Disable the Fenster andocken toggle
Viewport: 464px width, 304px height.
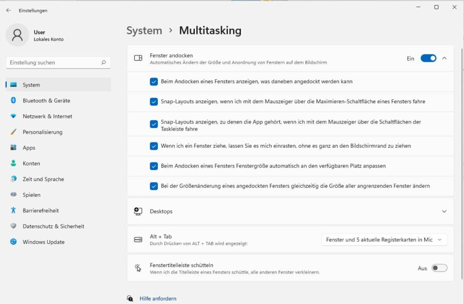pos(428,58)
